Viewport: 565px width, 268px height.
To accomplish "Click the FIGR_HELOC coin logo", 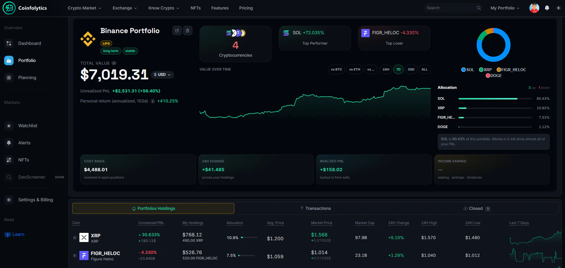I will point(84,255).
